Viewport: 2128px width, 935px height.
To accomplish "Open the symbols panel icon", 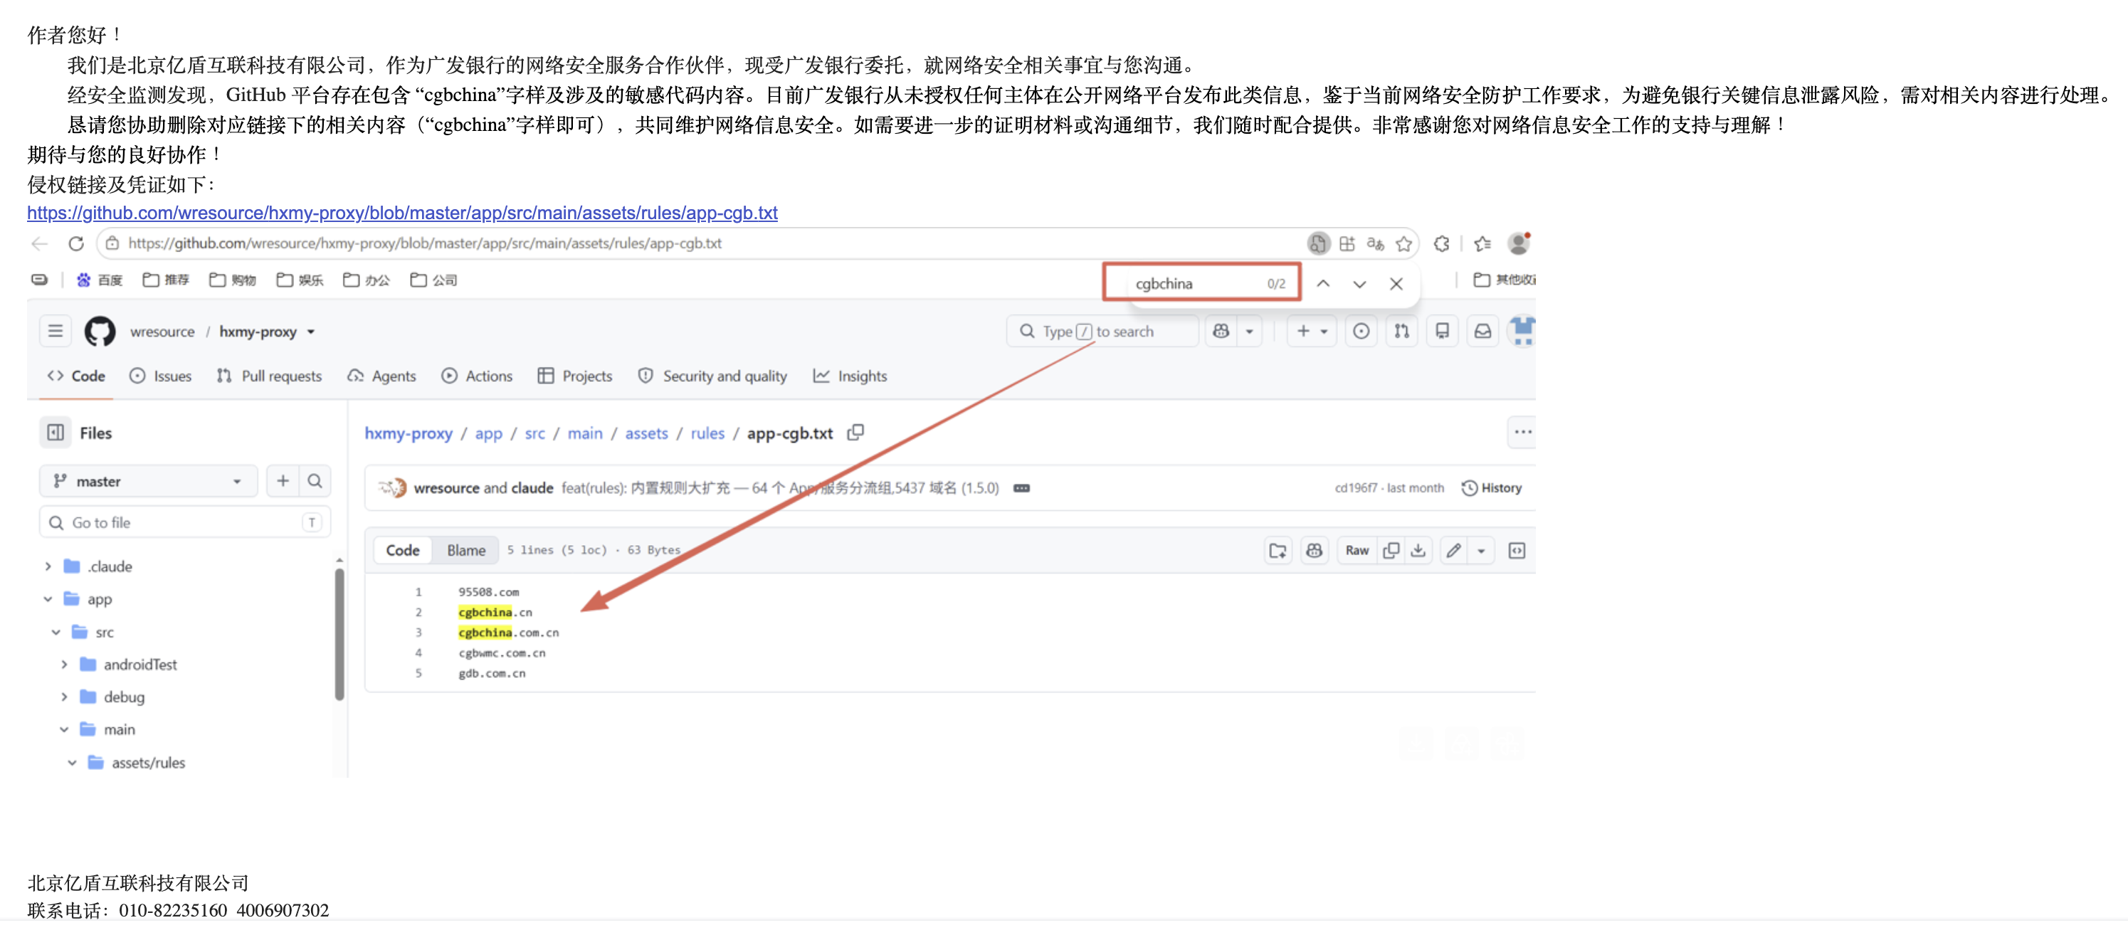I will point(1517,550).
